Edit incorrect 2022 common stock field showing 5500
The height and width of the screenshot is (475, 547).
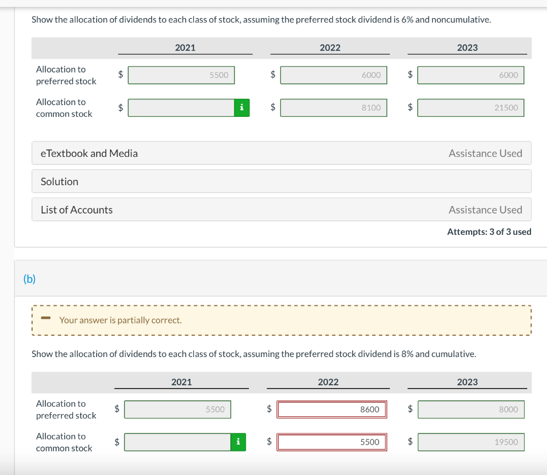(x=332, y=442)
